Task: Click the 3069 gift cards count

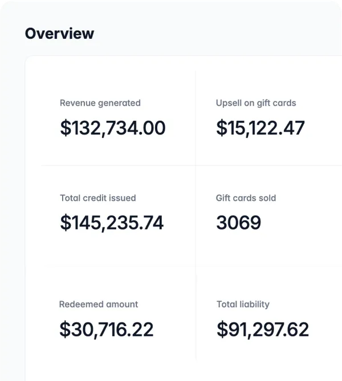Action: [238, 222]
